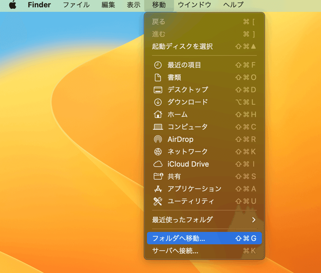This screenshot has height=273, width=321.
Task: Click the ⌘K shortcut text of サーバへ接続
Action: 249,251
